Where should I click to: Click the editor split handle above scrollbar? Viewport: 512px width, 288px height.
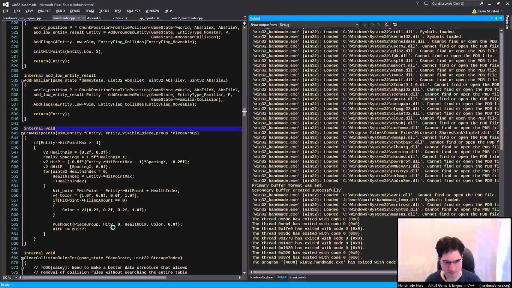[244, 22]
